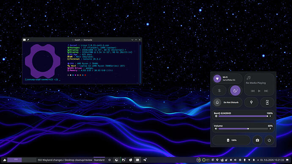Play media in quick settings

point(259,91)
